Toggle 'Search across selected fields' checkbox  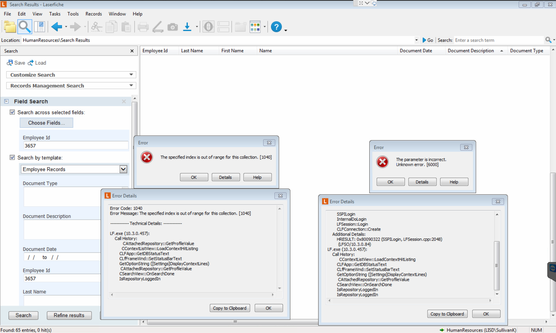(12, 112)
